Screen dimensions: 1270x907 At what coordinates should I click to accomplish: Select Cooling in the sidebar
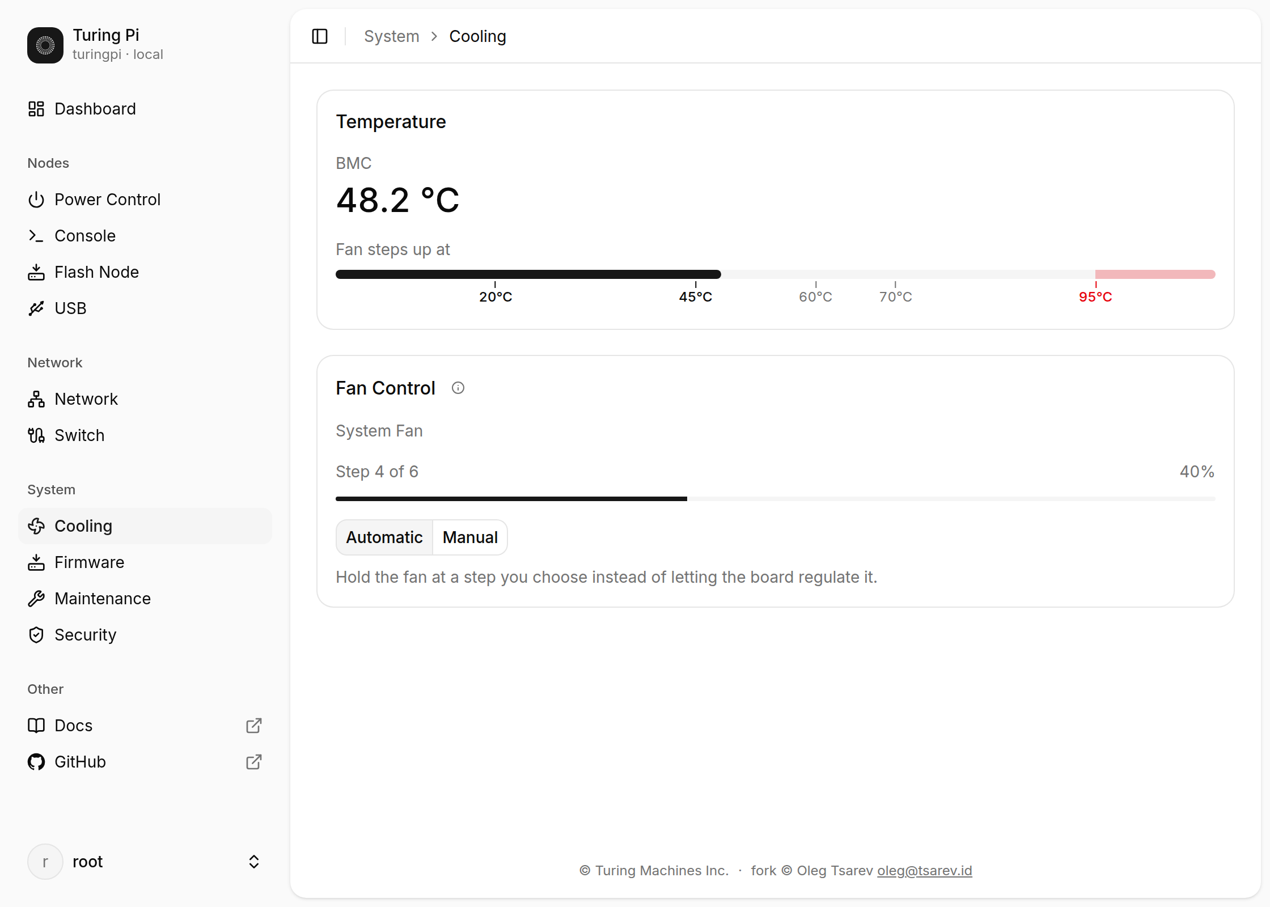(145, 526)
